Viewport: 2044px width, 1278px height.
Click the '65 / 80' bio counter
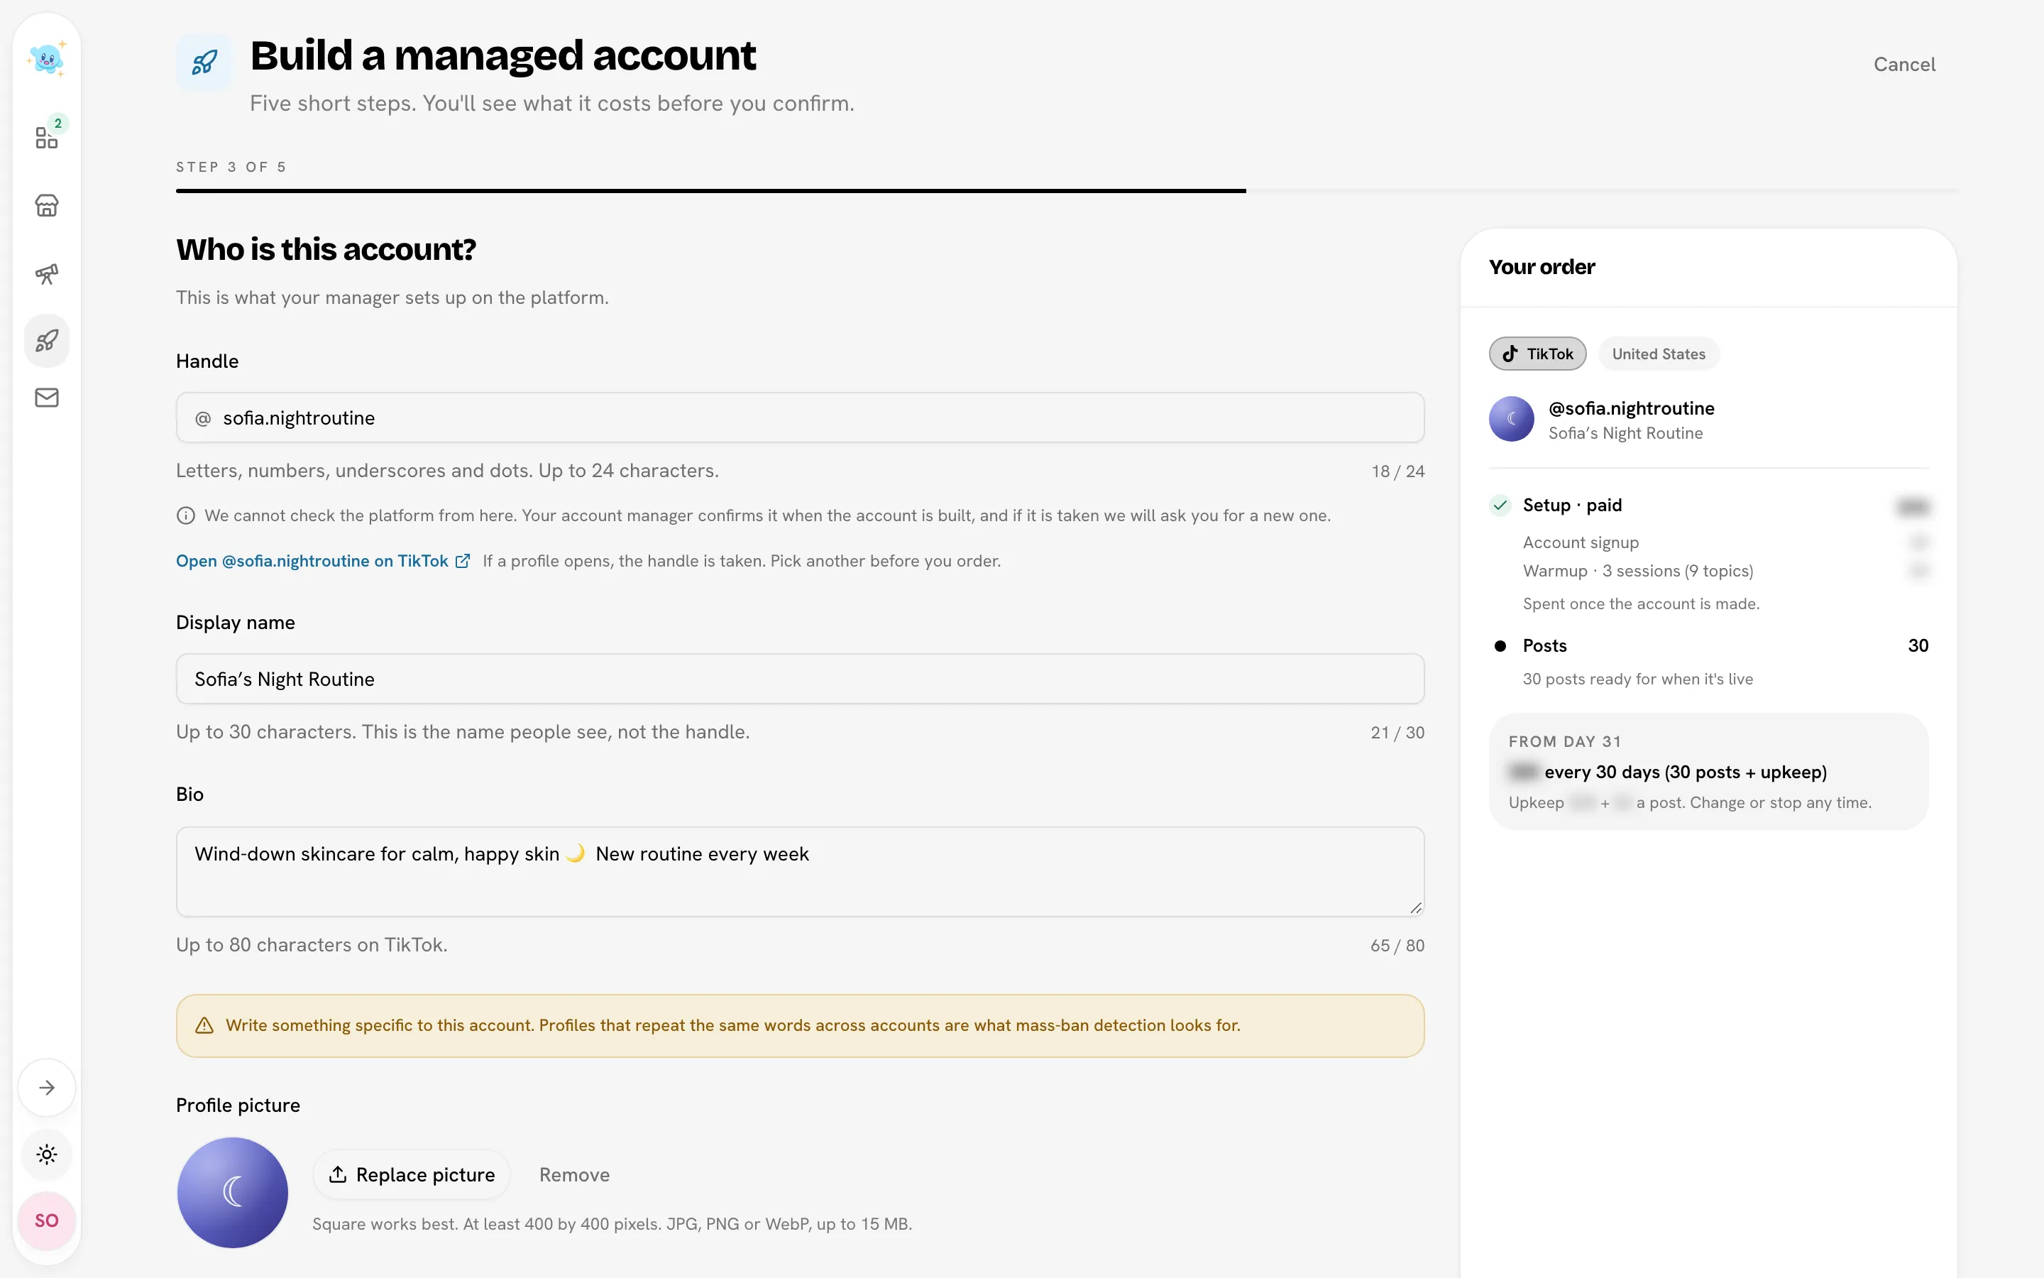pyautogui.click(x=1397, y=946)
